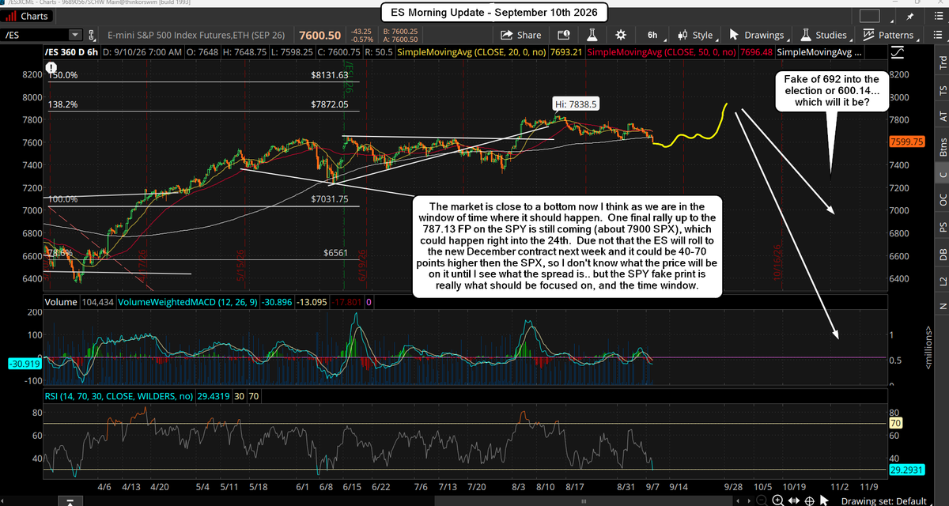Open the DB sidebar tab
Screen dimensions: 949x506
(x=941, y=254)
